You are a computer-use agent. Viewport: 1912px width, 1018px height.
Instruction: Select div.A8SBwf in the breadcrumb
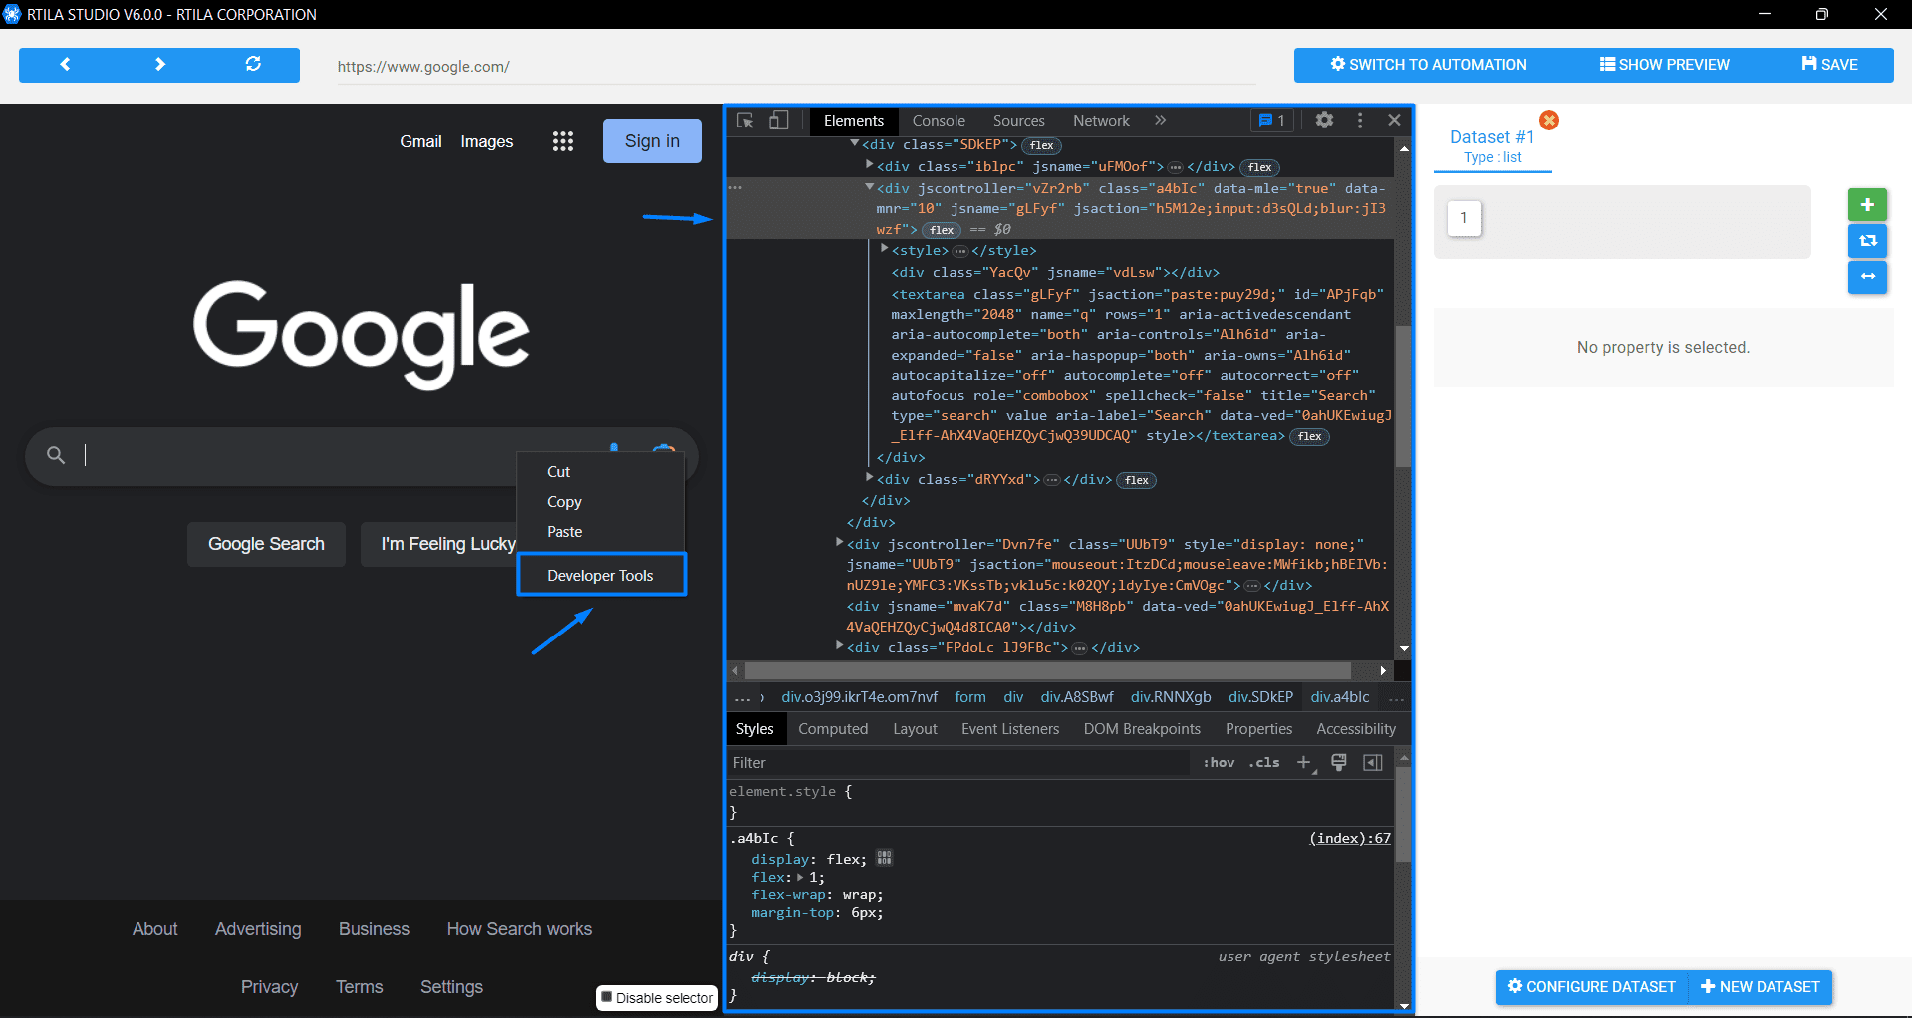(1077, 697)
